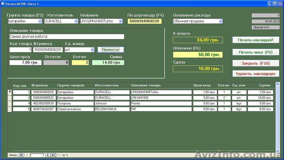Click the form icon in the title bar
The width and height of the screenshot is (284, 160).
coord(3,3)
